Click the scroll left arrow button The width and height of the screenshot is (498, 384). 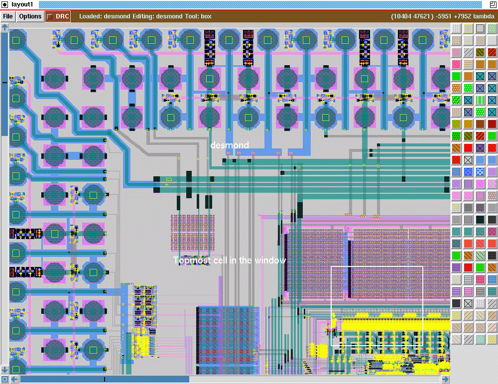[x=14, y=380]
